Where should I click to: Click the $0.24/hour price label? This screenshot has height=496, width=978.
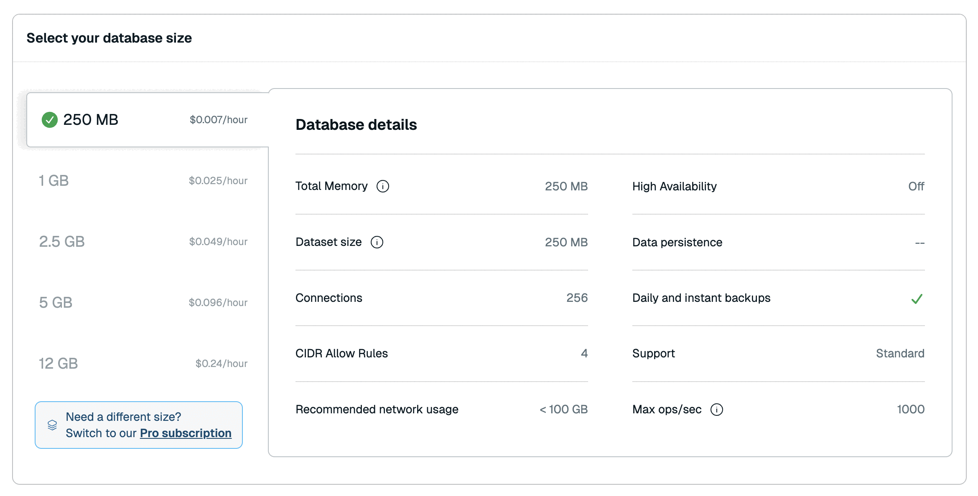(x=221, y=364)
